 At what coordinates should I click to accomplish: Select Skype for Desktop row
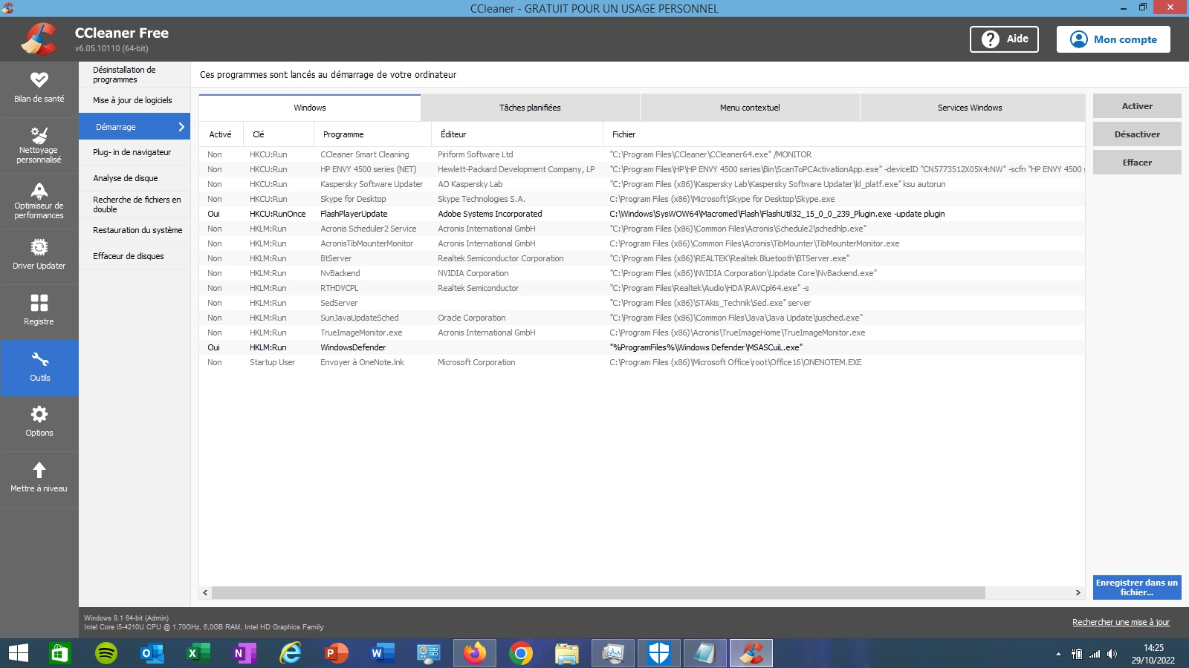pyautogui.click(x=642, y=199)
